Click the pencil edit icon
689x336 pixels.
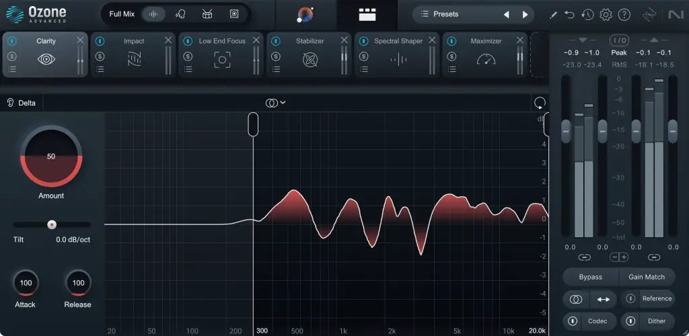(x=553, y=15)
